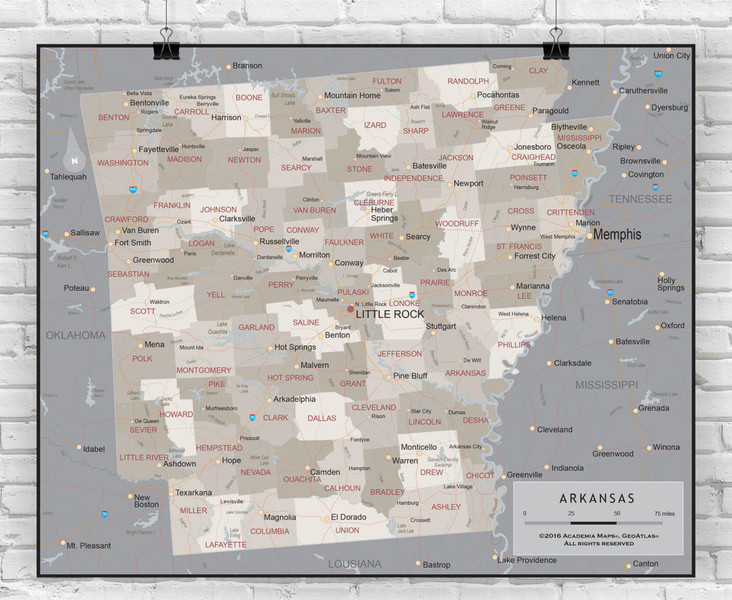This screenshot has height=600, width=732.
Task: Click the Russellville city label
Action: tap(279, 242)
